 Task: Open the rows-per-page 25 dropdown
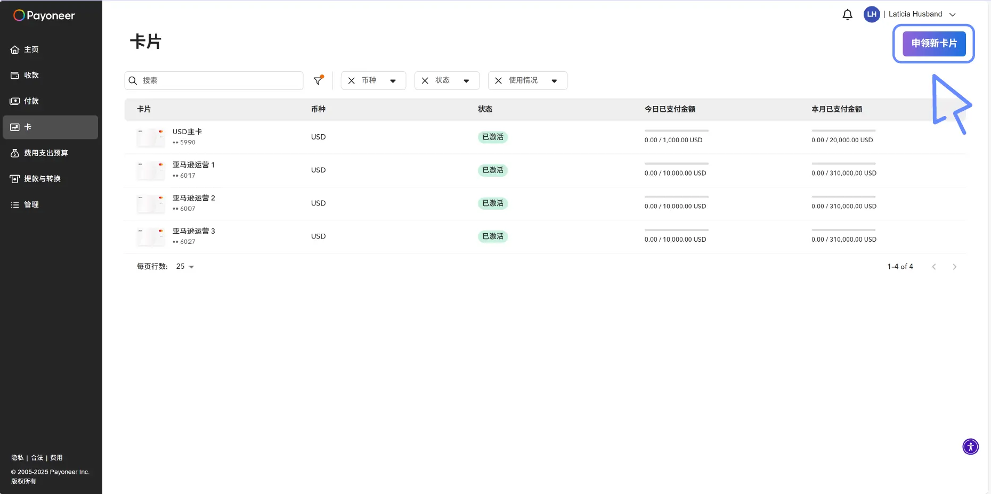(185, 267)
